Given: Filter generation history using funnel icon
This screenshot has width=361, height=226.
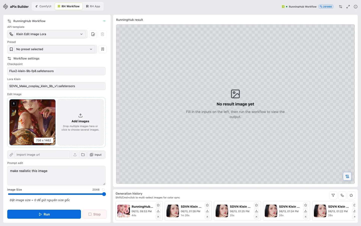Looking at the screenshot, I should (333, 195).
